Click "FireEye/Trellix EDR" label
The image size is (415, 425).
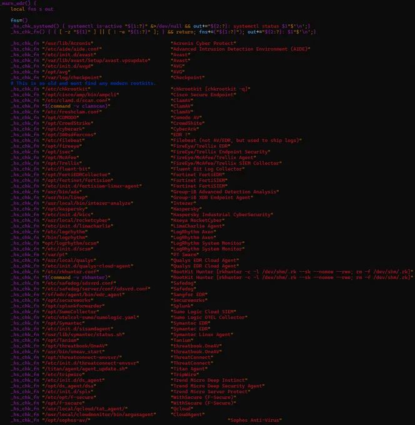coord(201,146)
